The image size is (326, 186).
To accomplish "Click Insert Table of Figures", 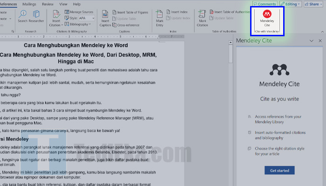I will 130,12.
